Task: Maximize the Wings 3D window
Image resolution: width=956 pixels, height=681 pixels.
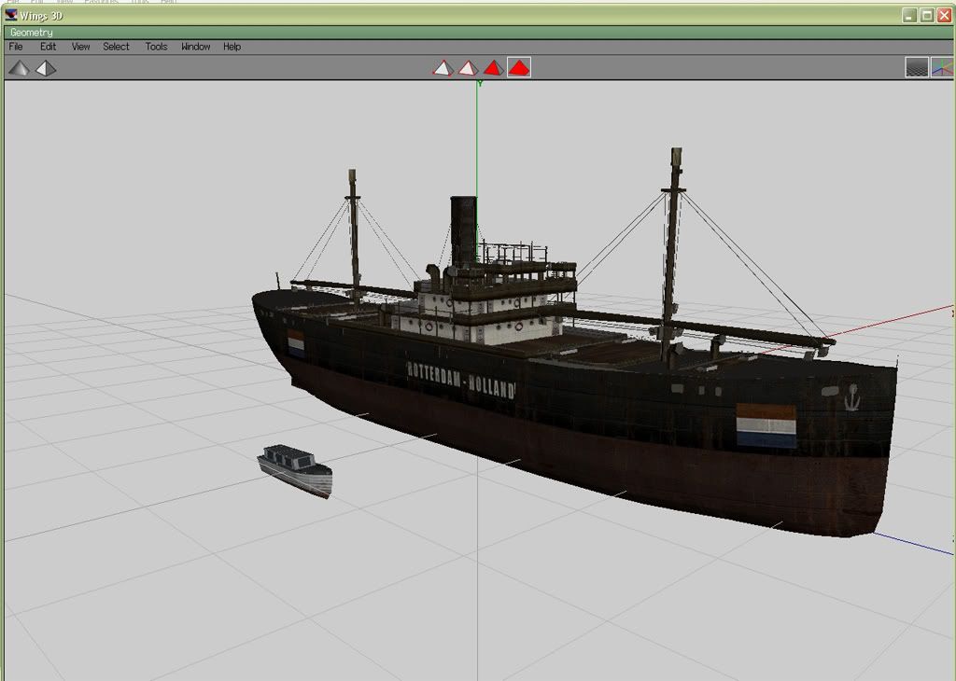Action: coord(927,15)
